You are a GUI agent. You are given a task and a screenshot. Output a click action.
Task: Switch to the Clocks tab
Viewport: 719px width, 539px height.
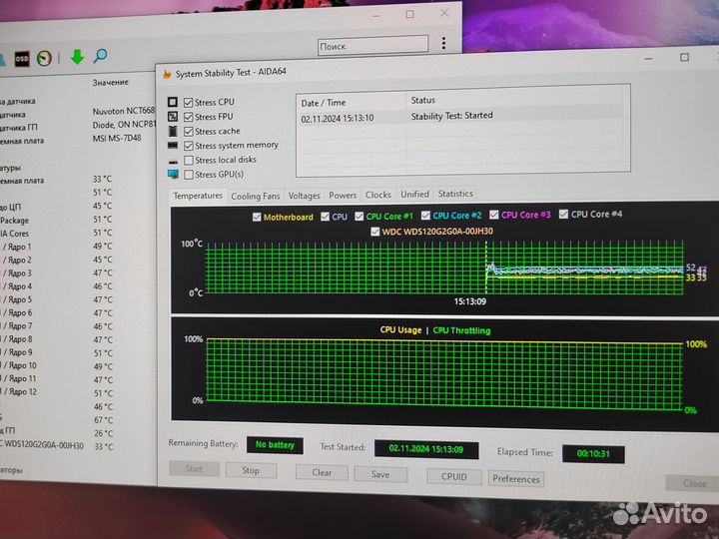(378, 195)
